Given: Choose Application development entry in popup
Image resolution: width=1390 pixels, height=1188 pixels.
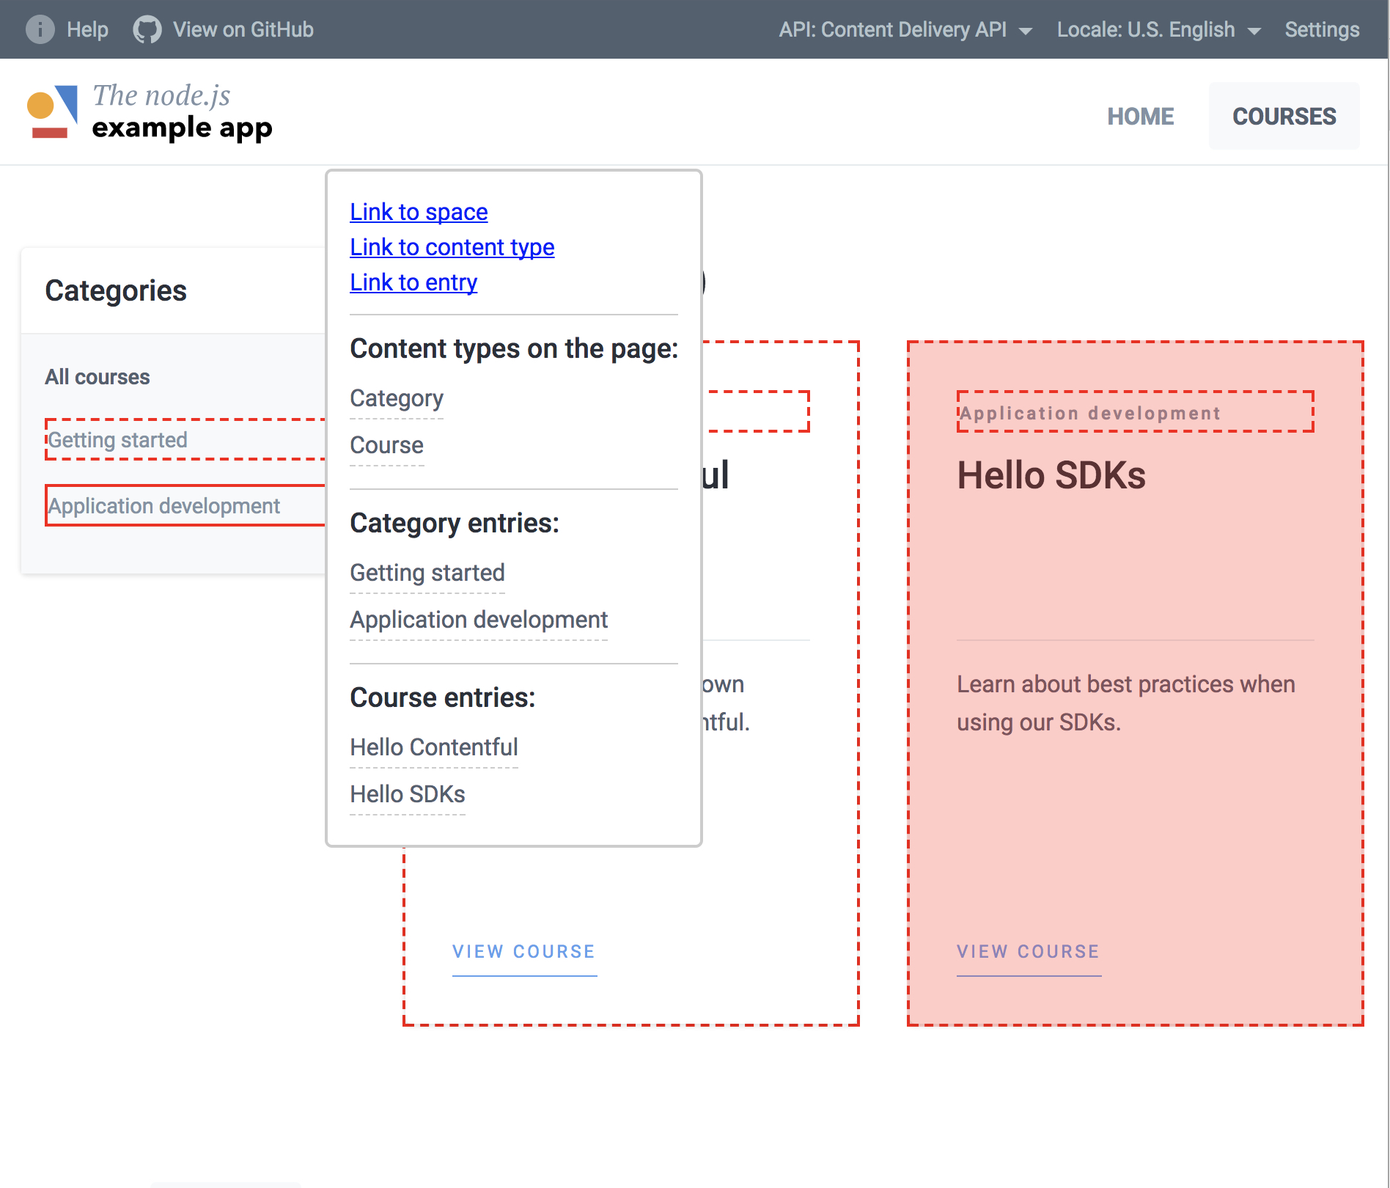Looking at the screenshot, I should (x=479, y=620).
